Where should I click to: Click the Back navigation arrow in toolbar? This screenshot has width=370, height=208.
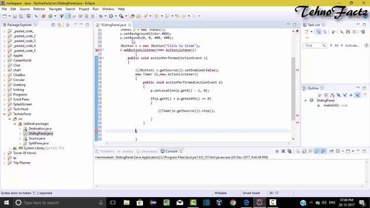click(x=184, y=16)
